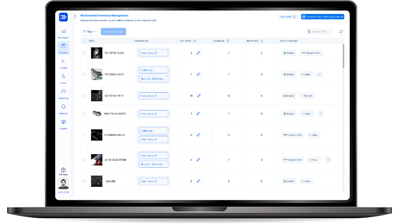The width and height of the screenshot is (399, 224).
Task: Open Dashboard in the sidebar
Action: pyautogui.click(x=63, y=34)
